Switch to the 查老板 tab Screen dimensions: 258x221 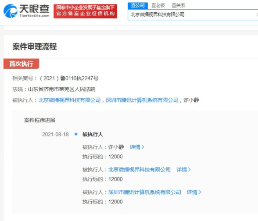pos(158,6)
